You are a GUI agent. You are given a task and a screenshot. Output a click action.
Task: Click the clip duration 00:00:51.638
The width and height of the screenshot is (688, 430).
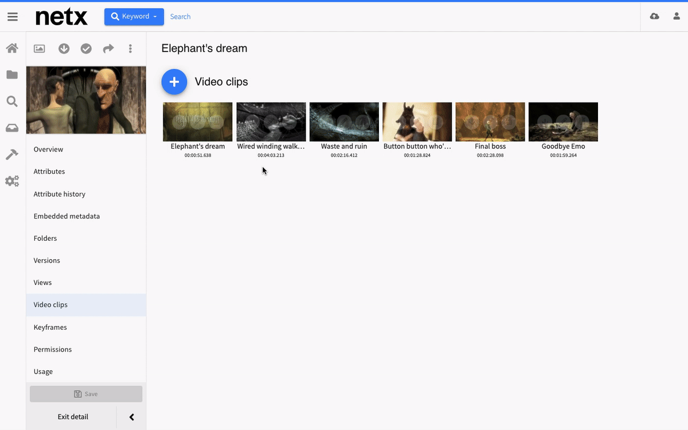pos(198,155)
